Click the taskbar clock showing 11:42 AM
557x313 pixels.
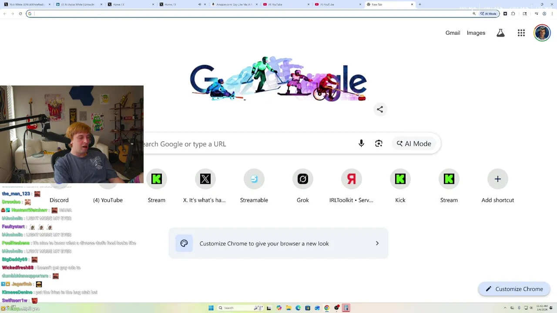coord(542,308)
